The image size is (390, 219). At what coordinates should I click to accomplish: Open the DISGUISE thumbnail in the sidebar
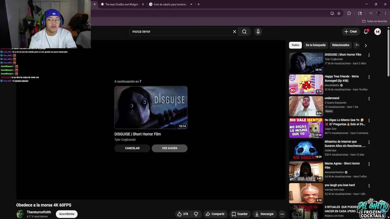click(x=306, y=63)
